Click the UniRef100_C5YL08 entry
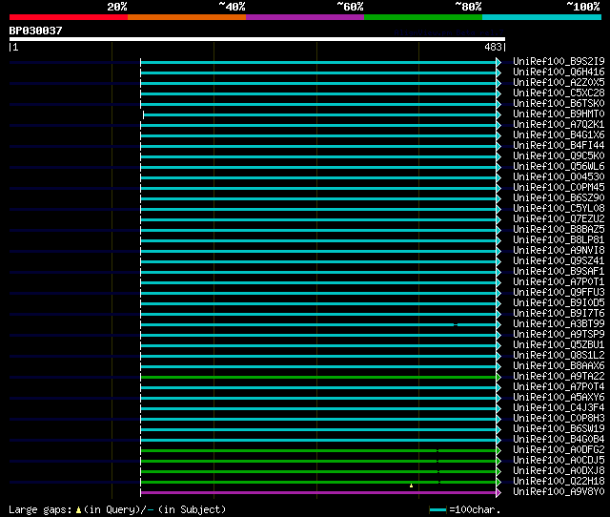The image size is (610, 517). click(559, 209)
